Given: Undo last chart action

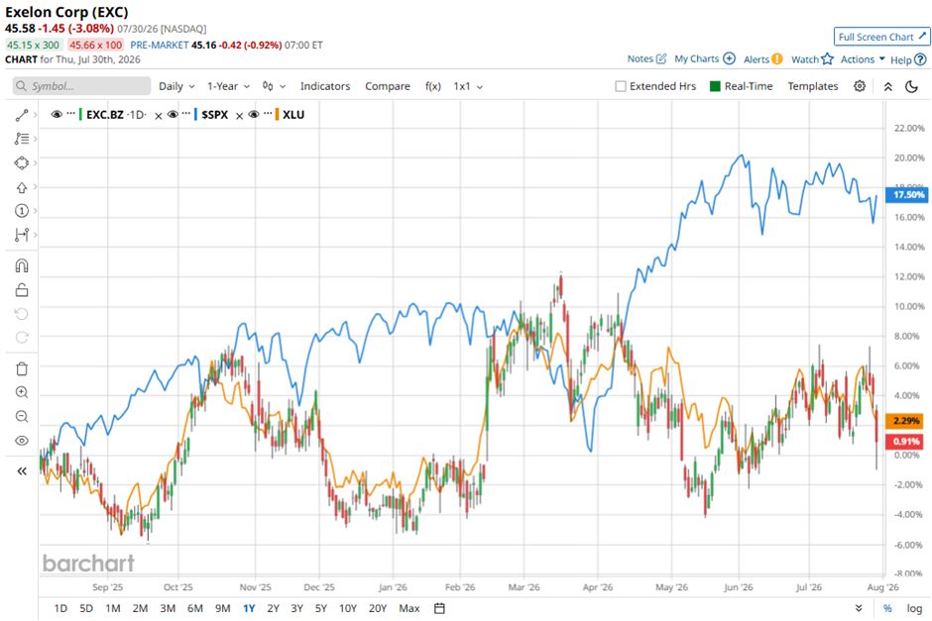Looking at the screenshot, I should [22, 313].
